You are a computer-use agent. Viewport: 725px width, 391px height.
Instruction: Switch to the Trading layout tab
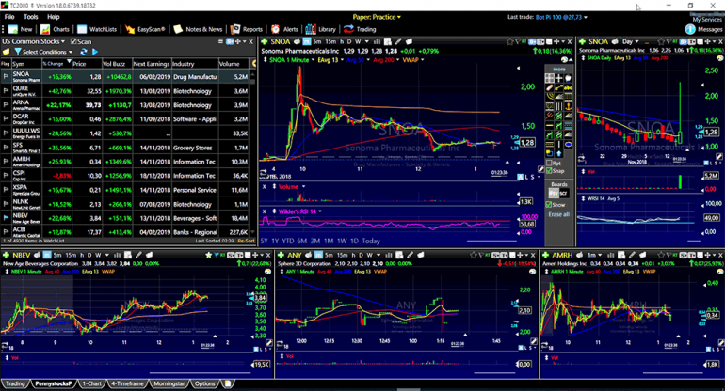click(15, 383)
